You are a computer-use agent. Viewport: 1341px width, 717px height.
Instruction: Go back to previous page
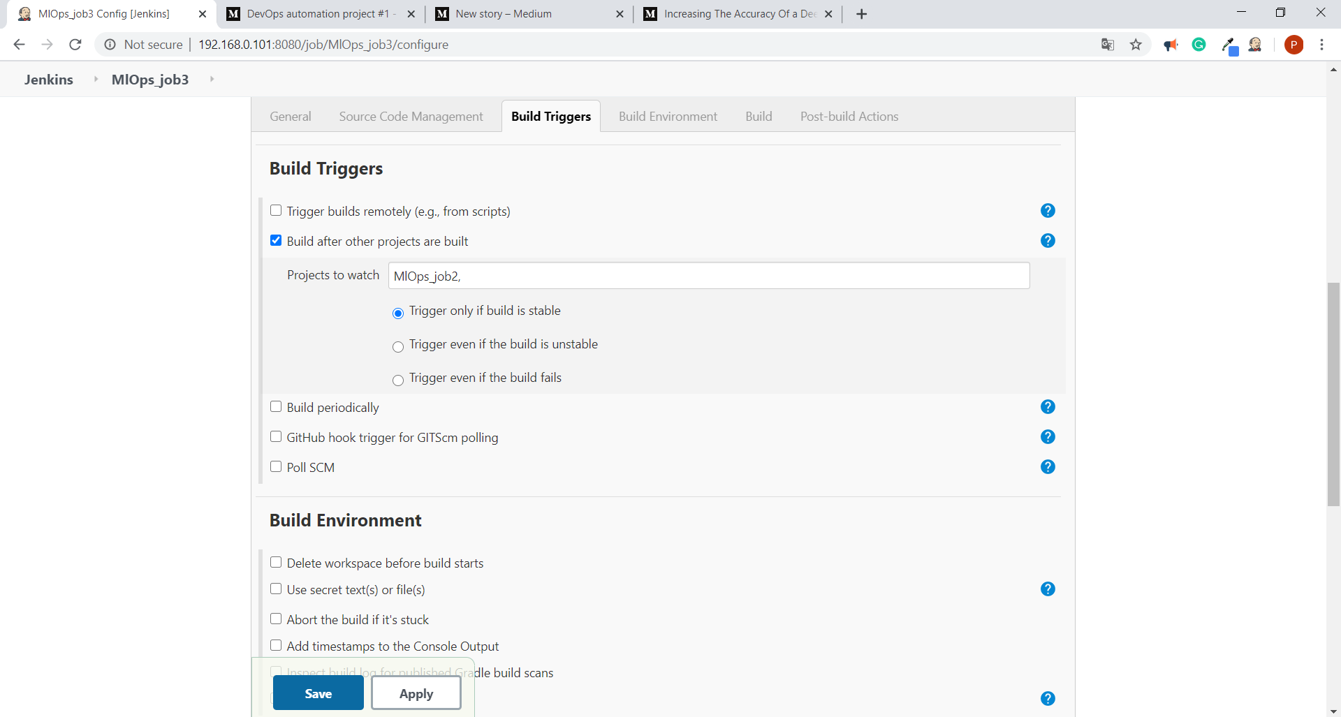pos(20,45)
